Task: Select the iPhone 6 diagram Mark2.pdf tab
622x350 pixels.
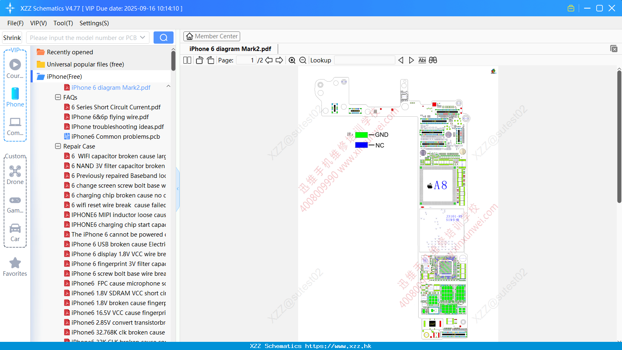Action: (230, 49)
